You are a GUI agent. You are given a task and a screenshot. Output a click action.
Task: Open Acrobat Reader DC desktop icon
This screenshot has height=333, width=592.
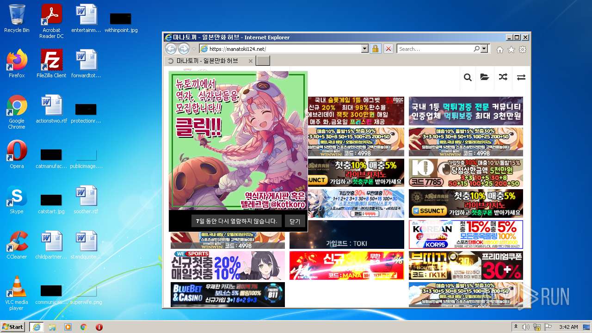pos(51,21)
